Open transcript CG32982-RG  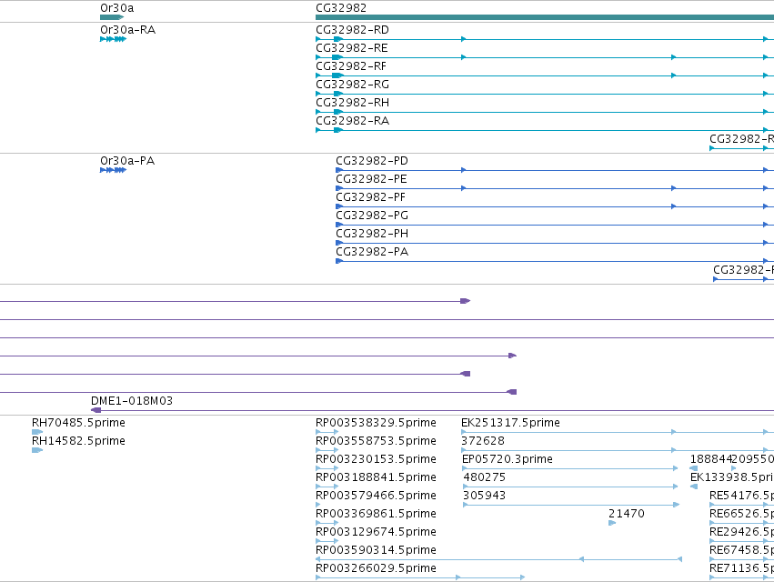[x=353, y=85]
